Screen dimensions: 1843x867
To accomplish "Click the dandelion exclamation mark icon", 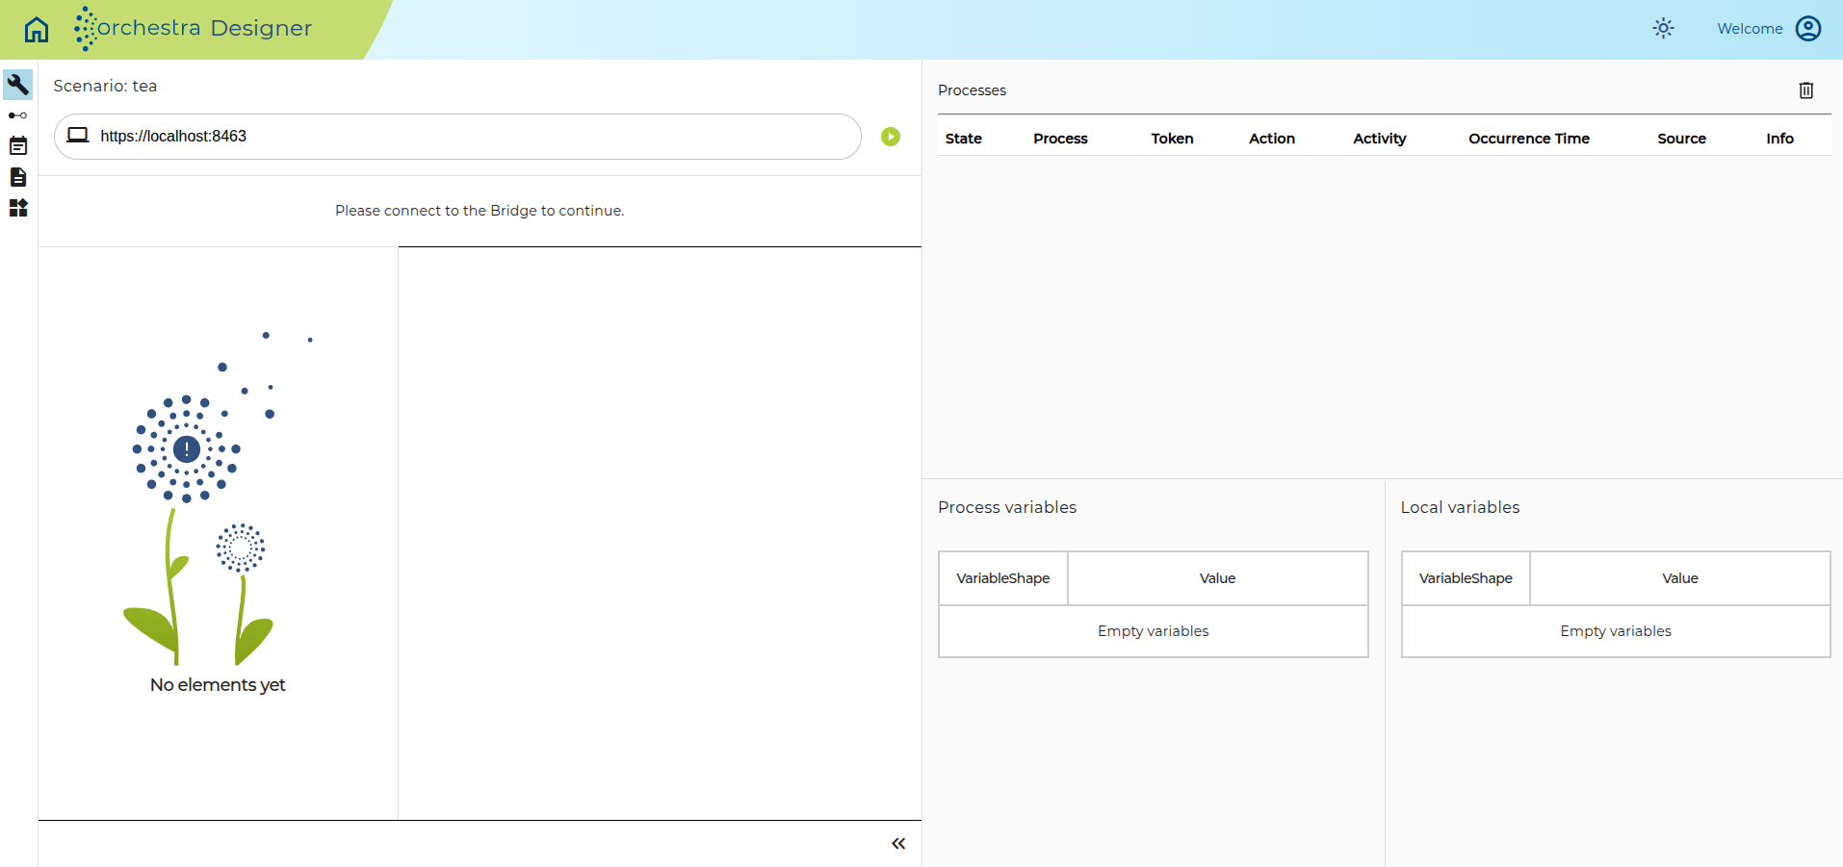I will 187,448.
